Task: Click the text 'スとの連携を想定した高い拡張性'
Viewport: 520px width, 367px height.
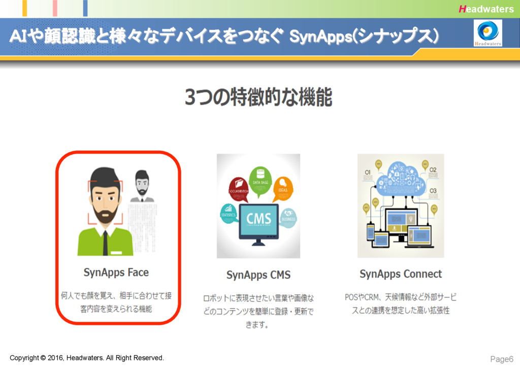Action: click(x=401, y=310)
